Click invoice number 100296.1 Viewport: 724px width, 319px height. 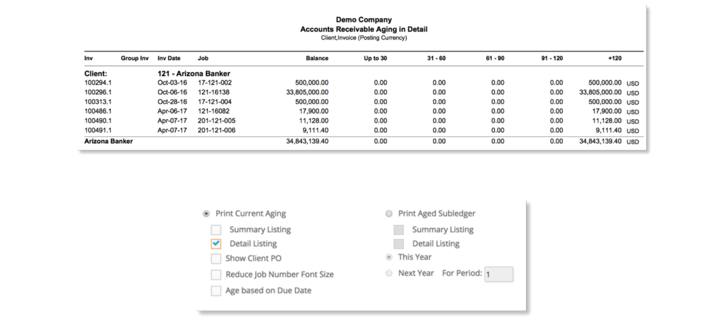(x=98, y=92)
